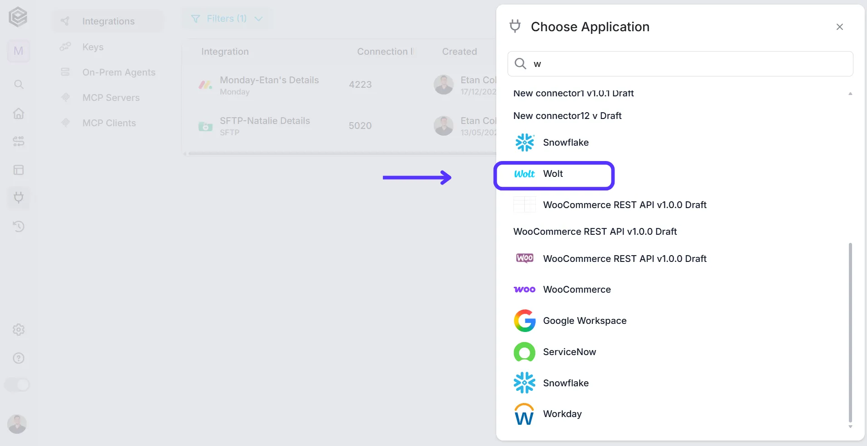Select the Wolt application
The width and height of the screenshot is (867, 446).
(x=554, y=175)
